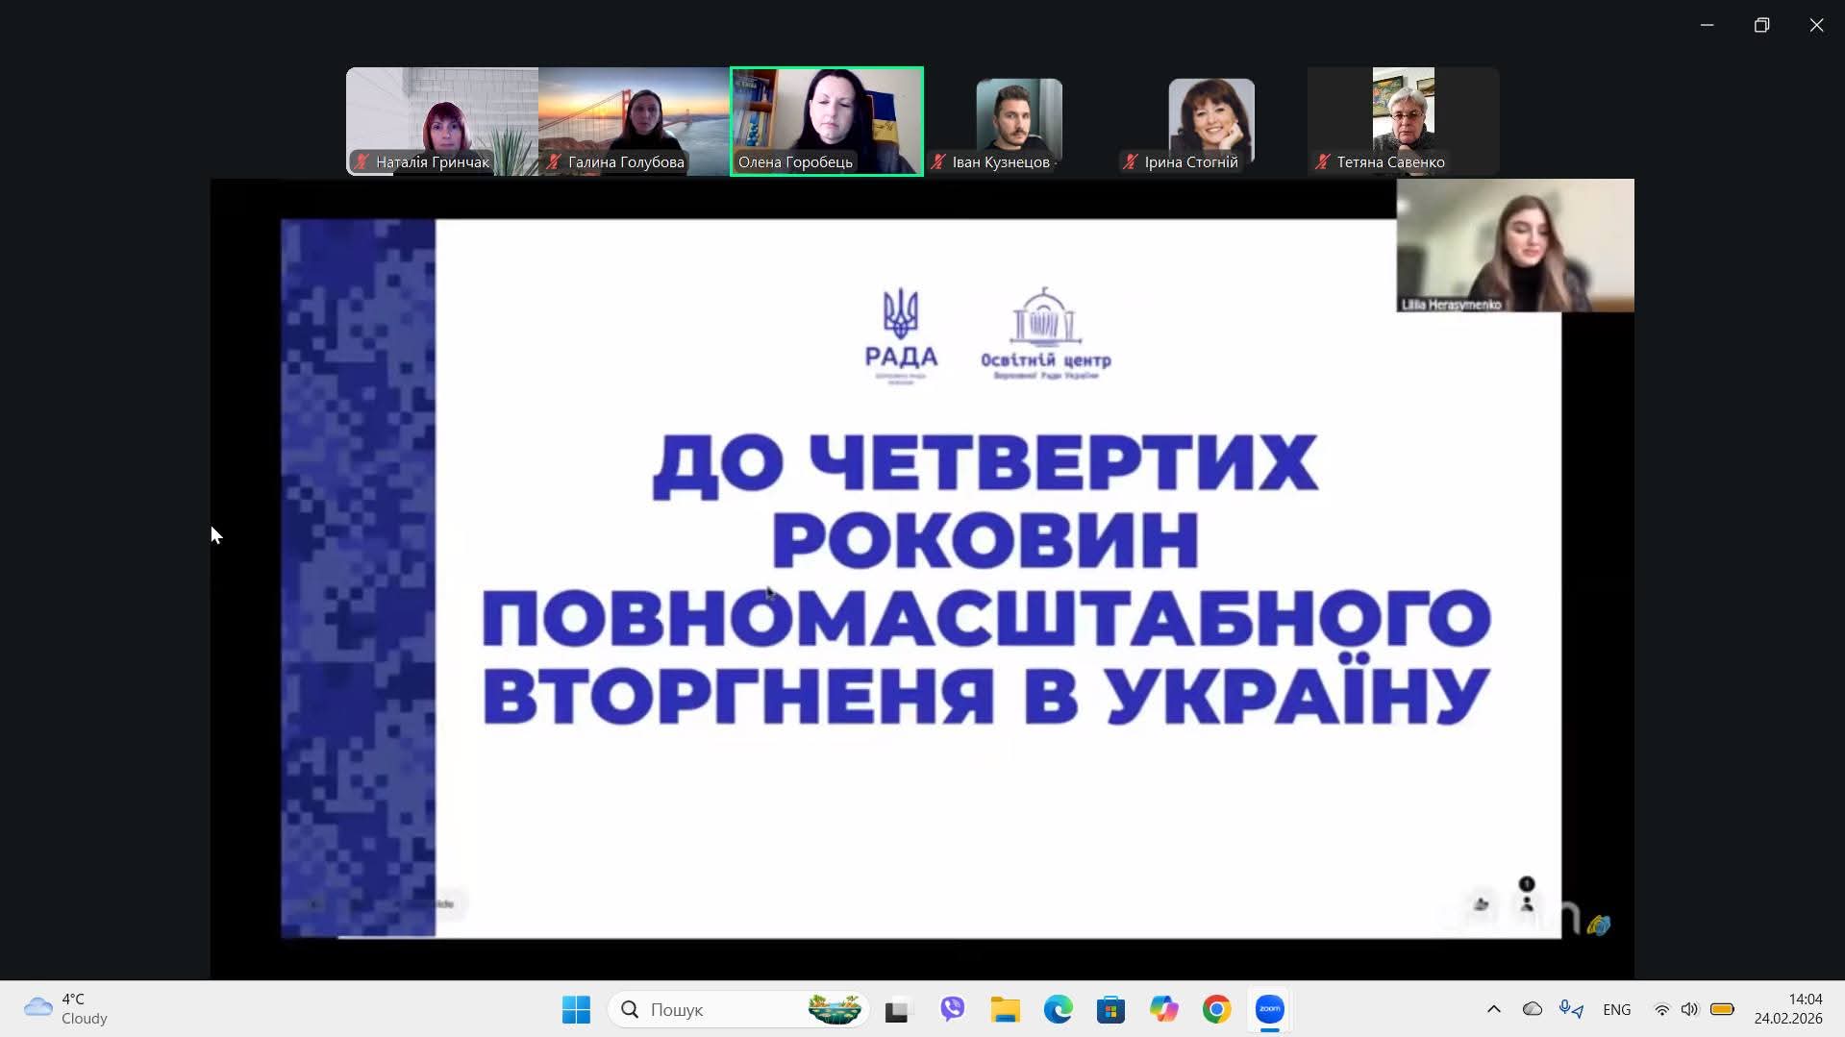Click Іван Кузнецов's participant tile

(1019, 120)
